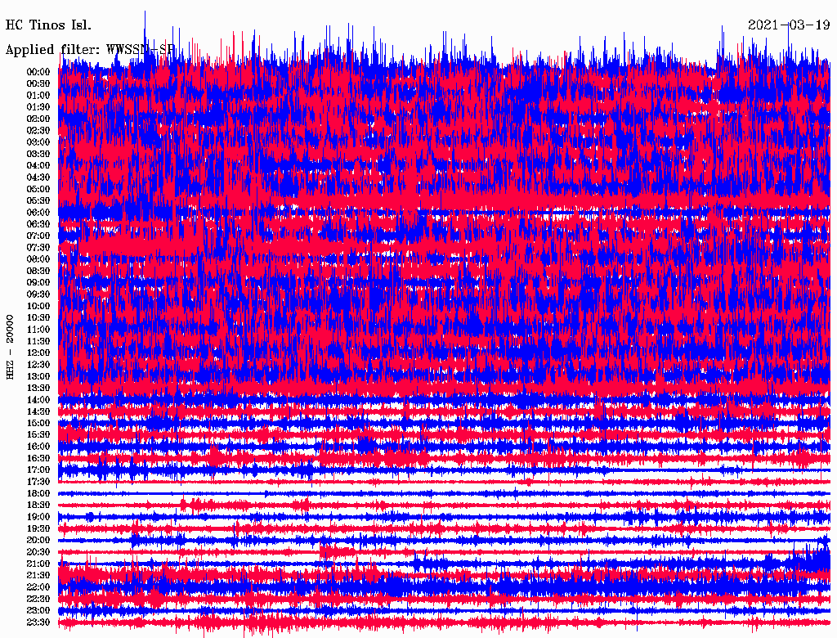Screen dimensions: 837x638
Task: Select the 21:30 time label
Action: pos(38,576)
